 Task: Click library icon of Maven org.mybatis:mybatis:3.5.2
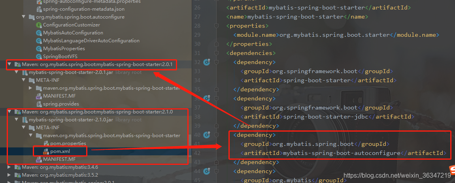pos(17,175)
